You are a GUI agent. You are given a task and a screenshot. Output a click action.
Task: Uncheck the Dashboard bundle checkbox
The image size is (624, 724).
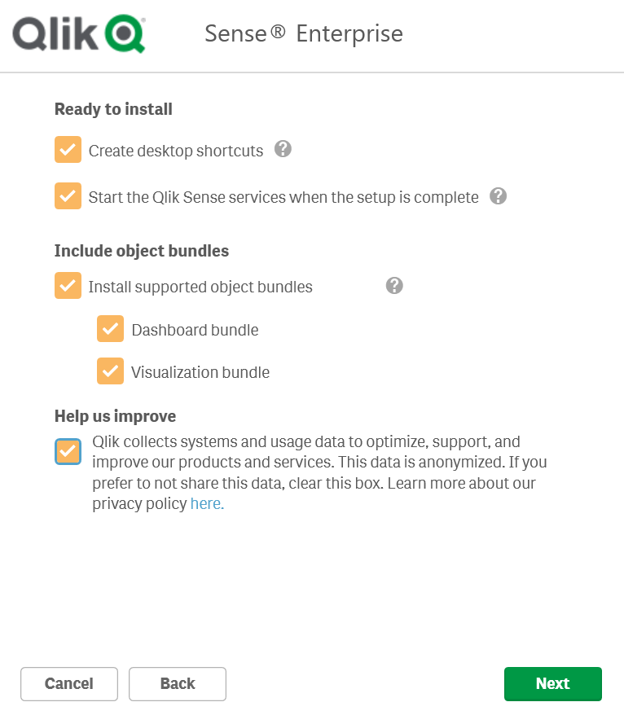(110, 329)
